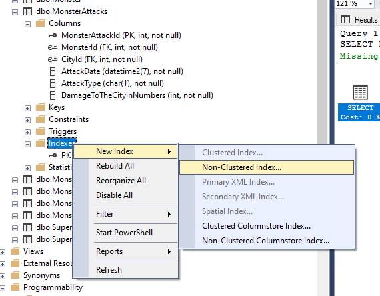Click the SELECT operator icon in execution plan
Image resolution: width=380 pixels, height=296 pixels.
(x=360, y=92)
